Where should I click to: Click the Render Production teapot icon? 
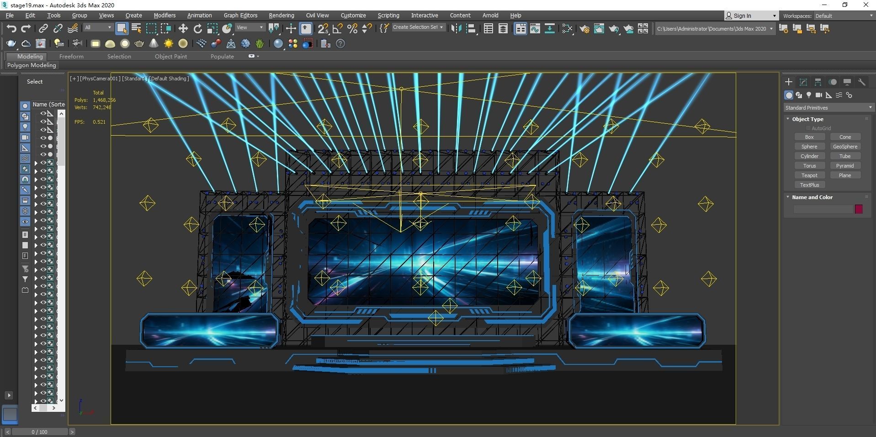614,29
